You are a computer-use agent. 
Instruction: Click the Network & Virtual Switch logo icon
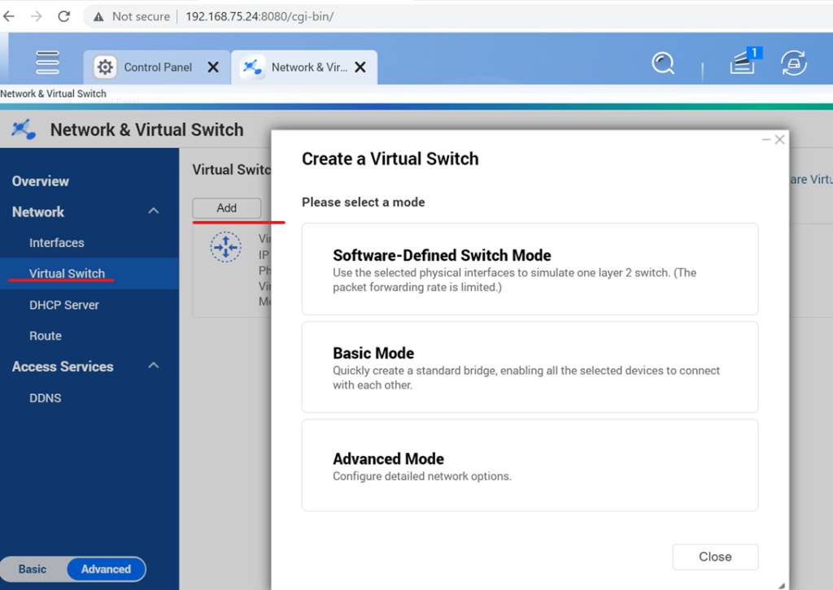(x=24, y=129)
